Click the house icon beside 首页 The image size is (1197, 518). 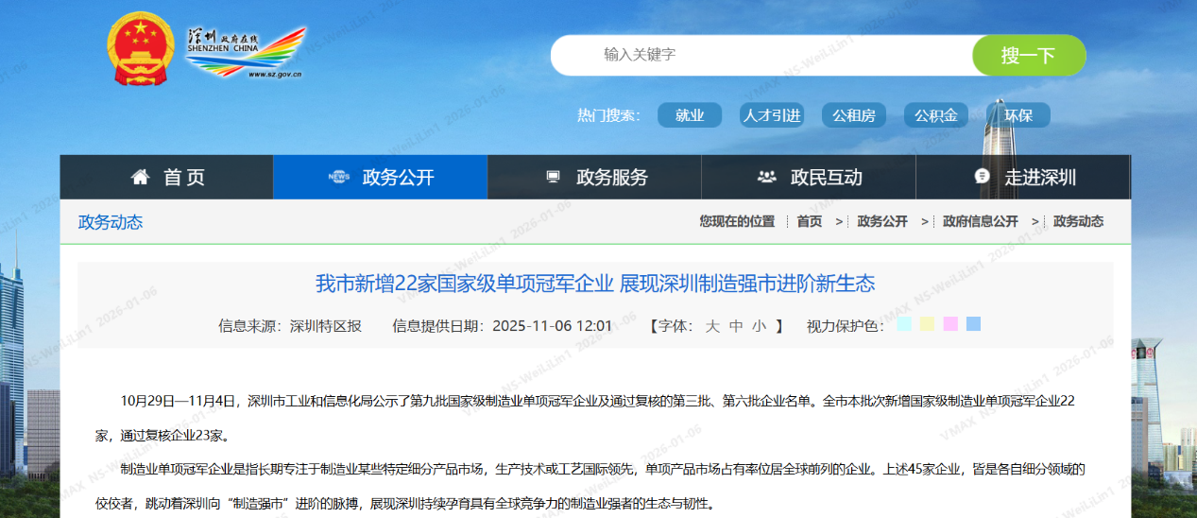141,178
